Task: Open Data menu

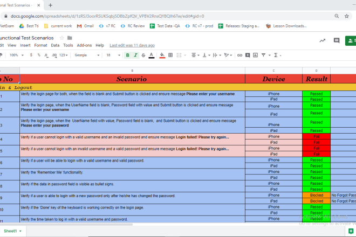Action: click(55, 45)
